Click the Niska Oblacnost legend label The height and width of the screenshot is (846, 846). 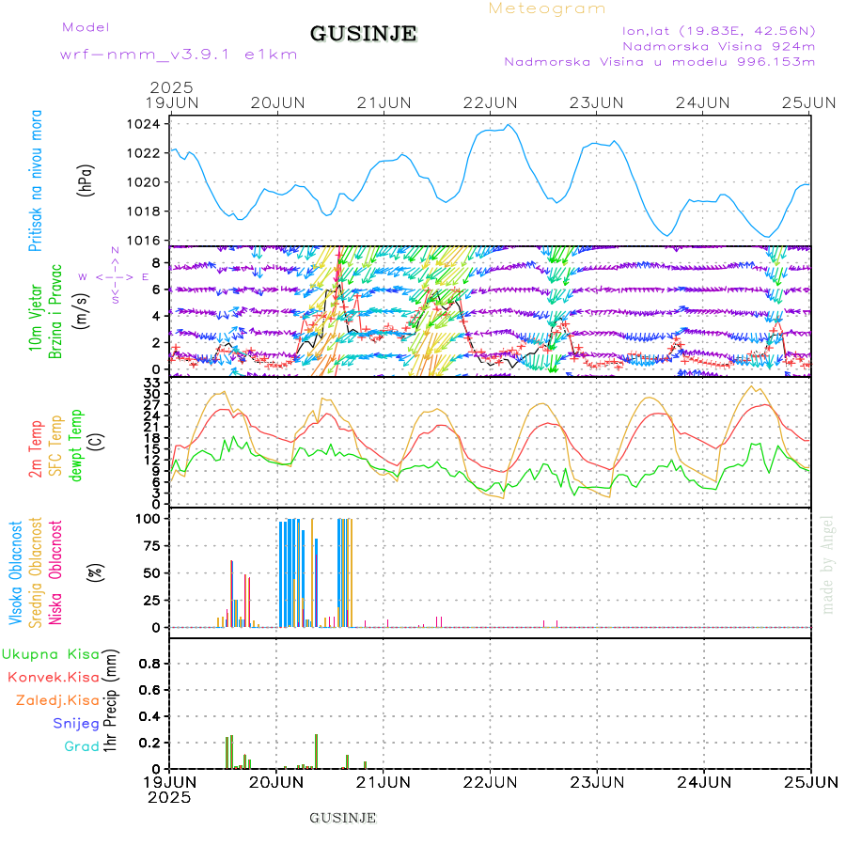click(x=55, y=572)
